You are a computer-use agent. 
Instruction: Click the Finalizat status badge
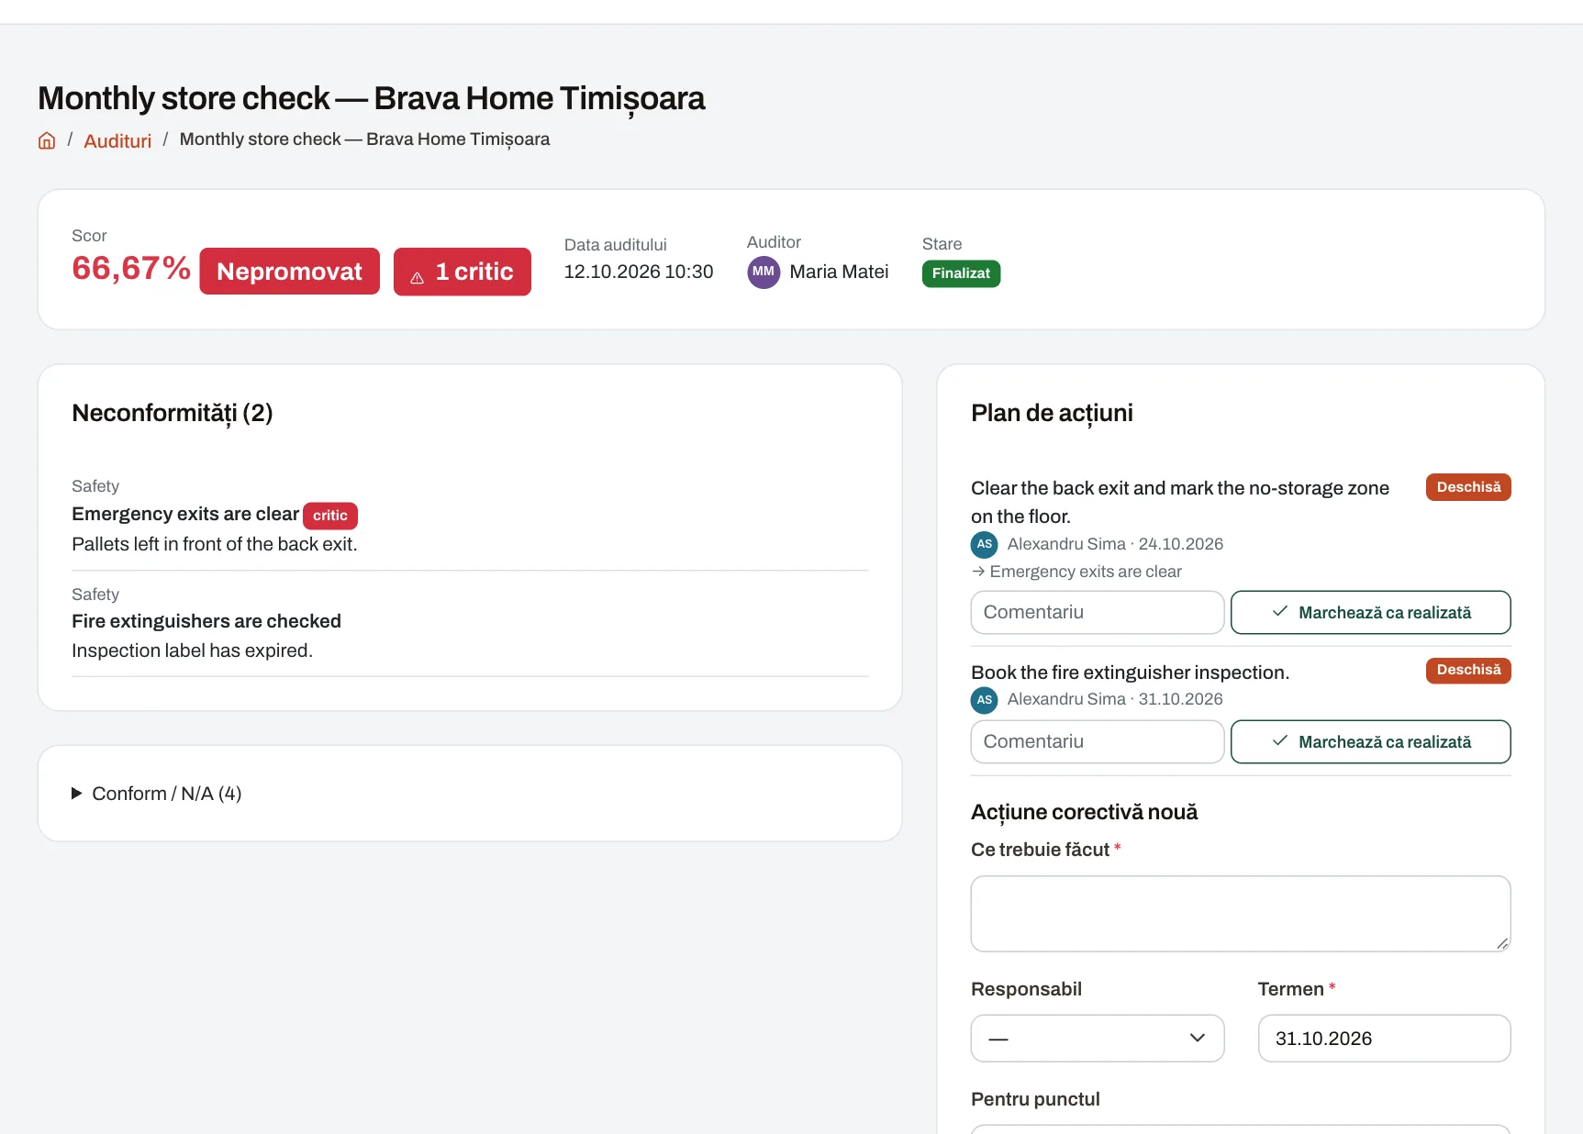[x=962, y=273]
